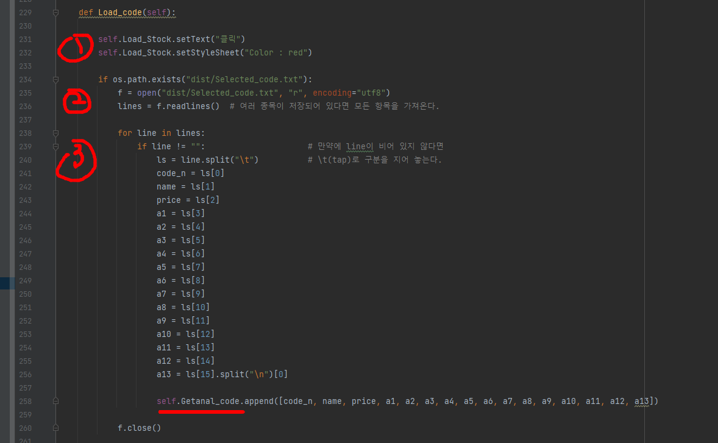Click the comment beside if line != ""
This screenshot has width=718, height=443.
pyautogui.click(x=375, y=146)
